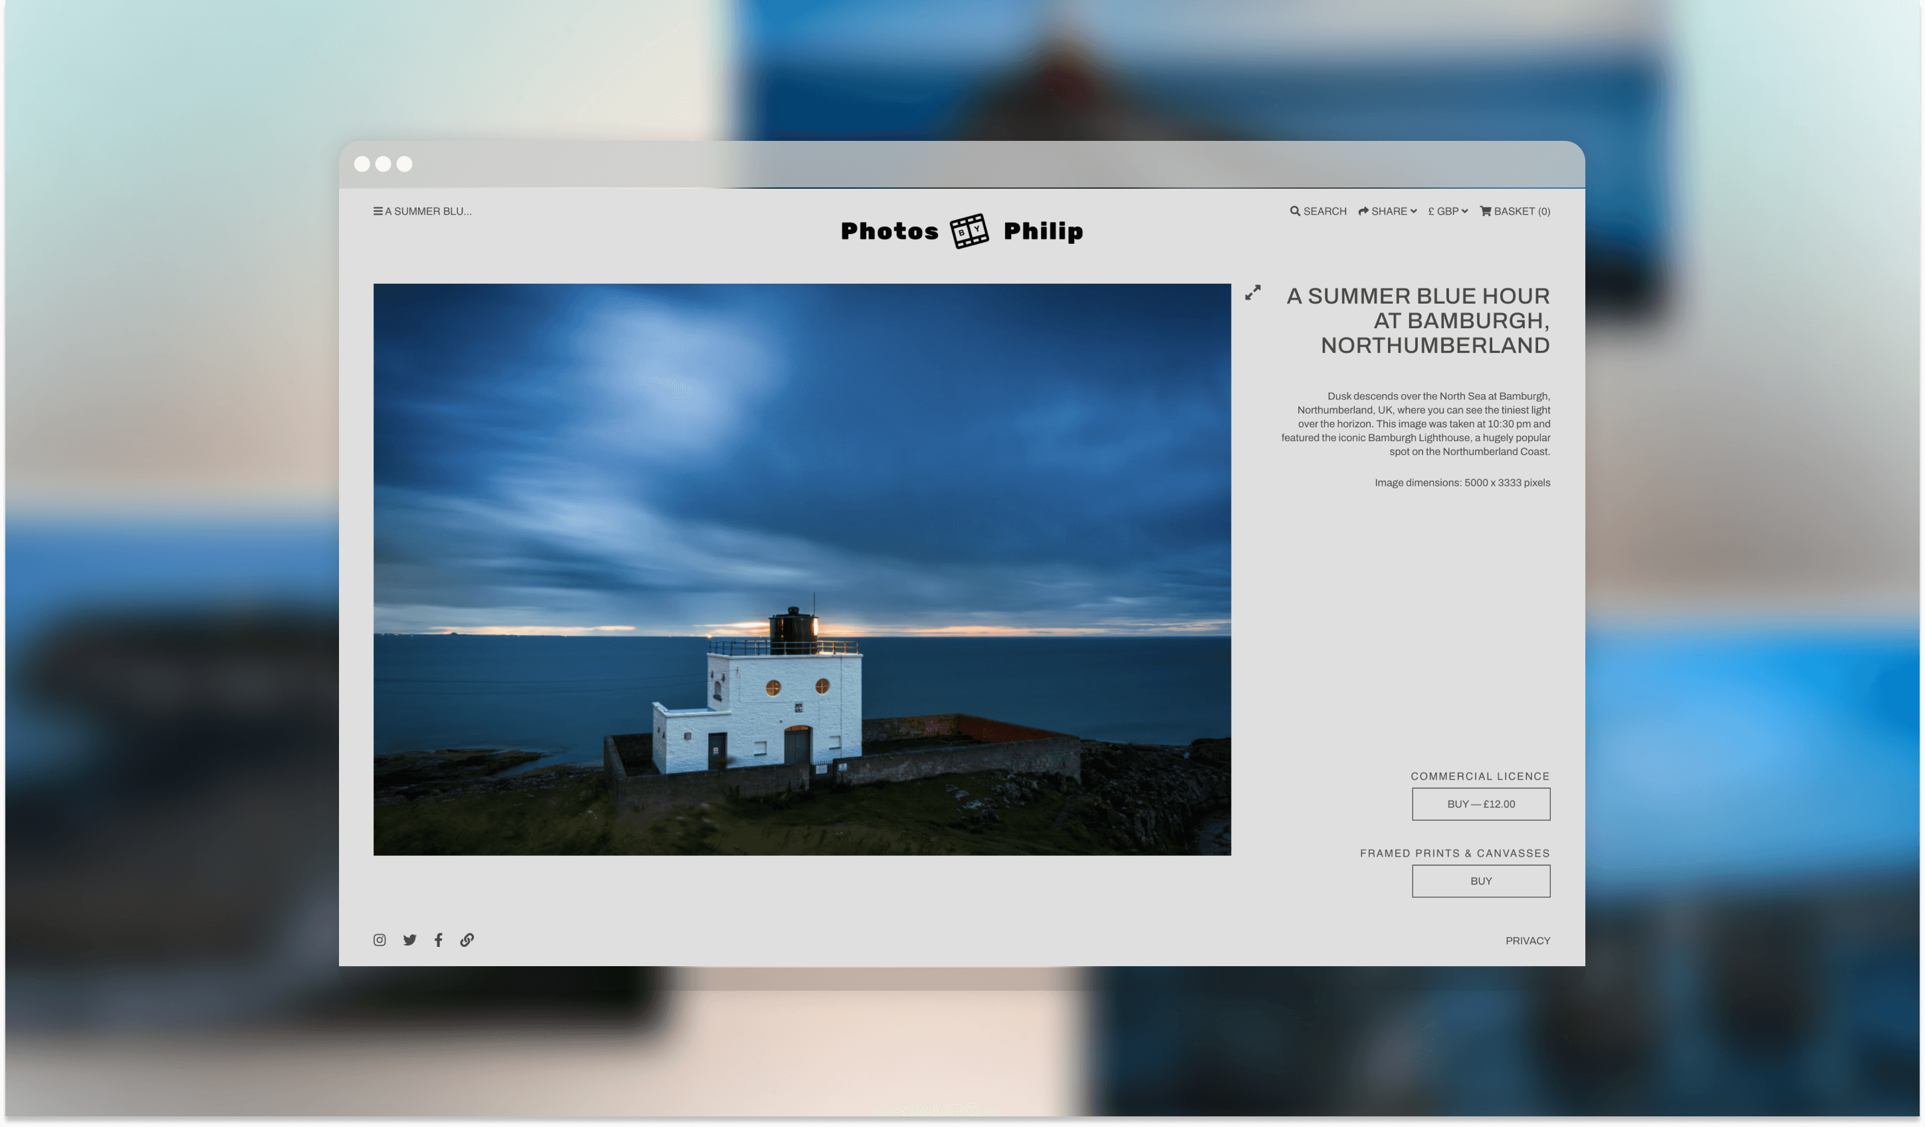Expand the SHARE dropdown chevron
Viewport: 1925px width, 1127px height.
tap(1413, 211)
